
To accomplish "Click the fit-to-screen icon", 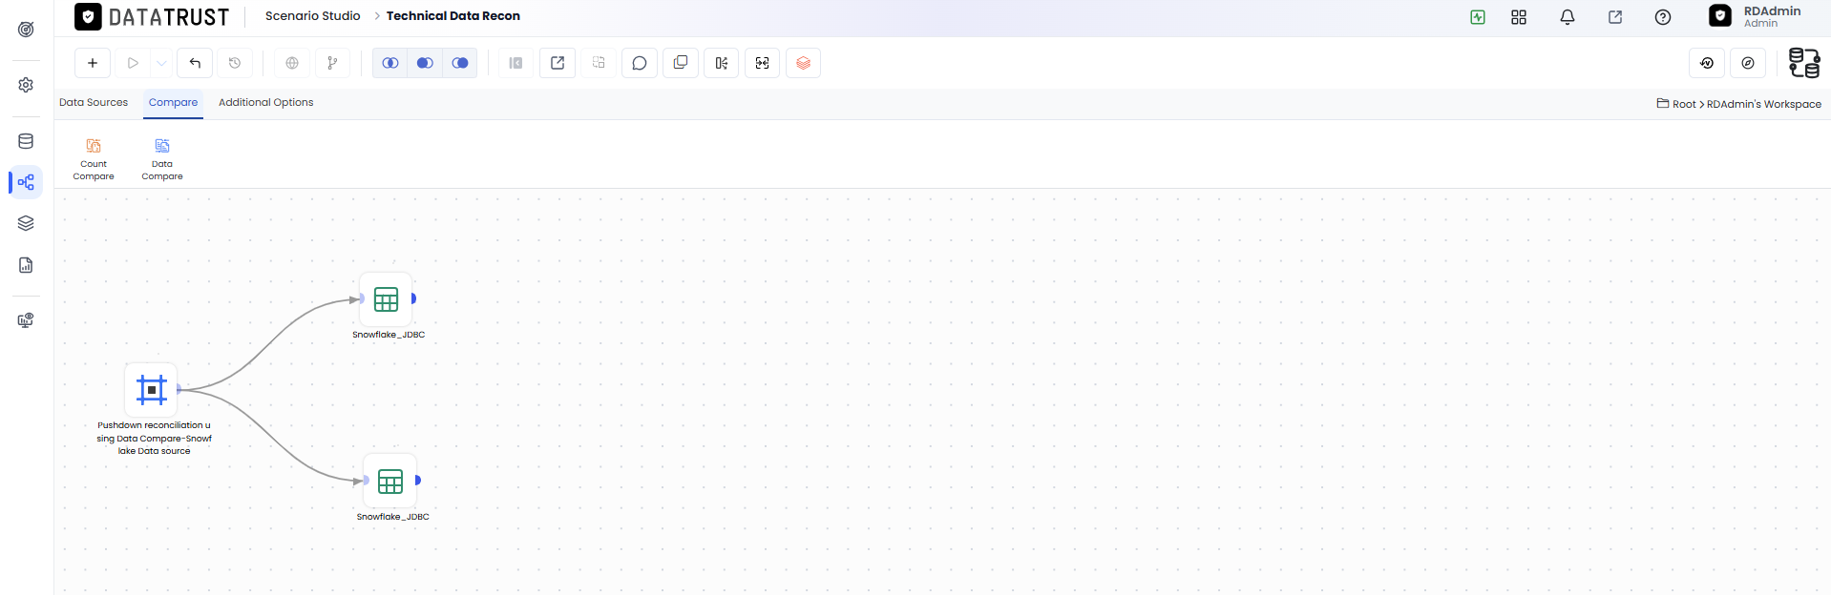I will (x=763, y=63).
